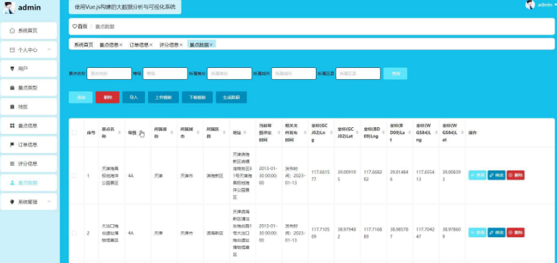Sort by 所属区县 column sort icon

(x=225, y=132)
